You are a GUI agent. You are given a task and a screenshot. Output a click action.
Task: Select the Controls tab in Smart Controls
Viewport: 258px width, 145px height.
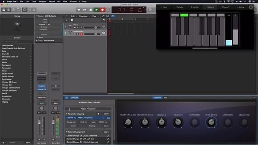[157, 97]
